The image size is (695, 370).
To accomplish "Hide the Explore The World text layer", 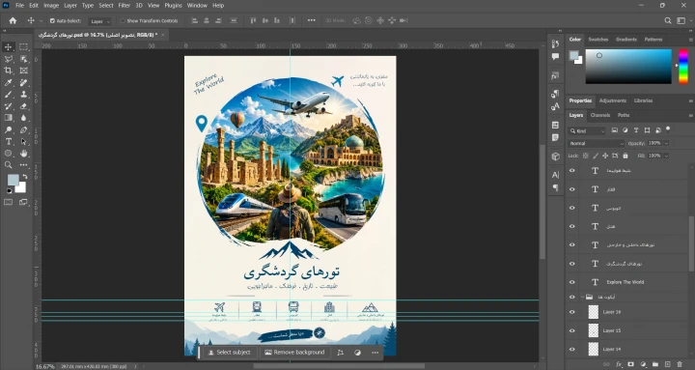I will pos(571,282).
